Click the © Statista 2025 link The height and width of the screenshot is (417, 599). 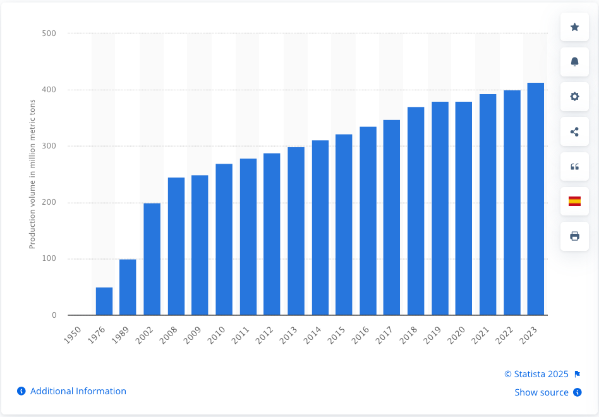(x=536, y=374)
